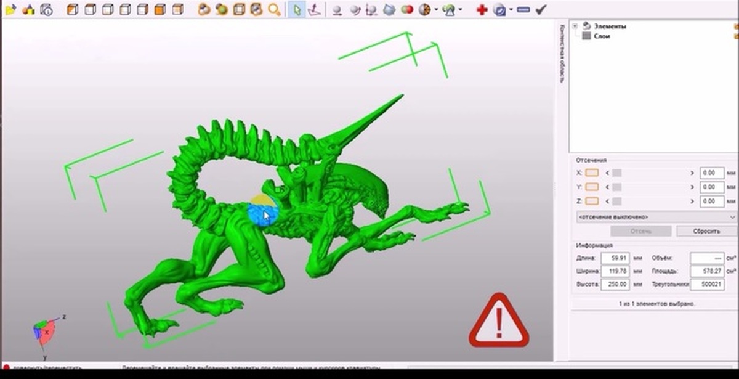Open a file with the folder icon

(x=10, y=9)
